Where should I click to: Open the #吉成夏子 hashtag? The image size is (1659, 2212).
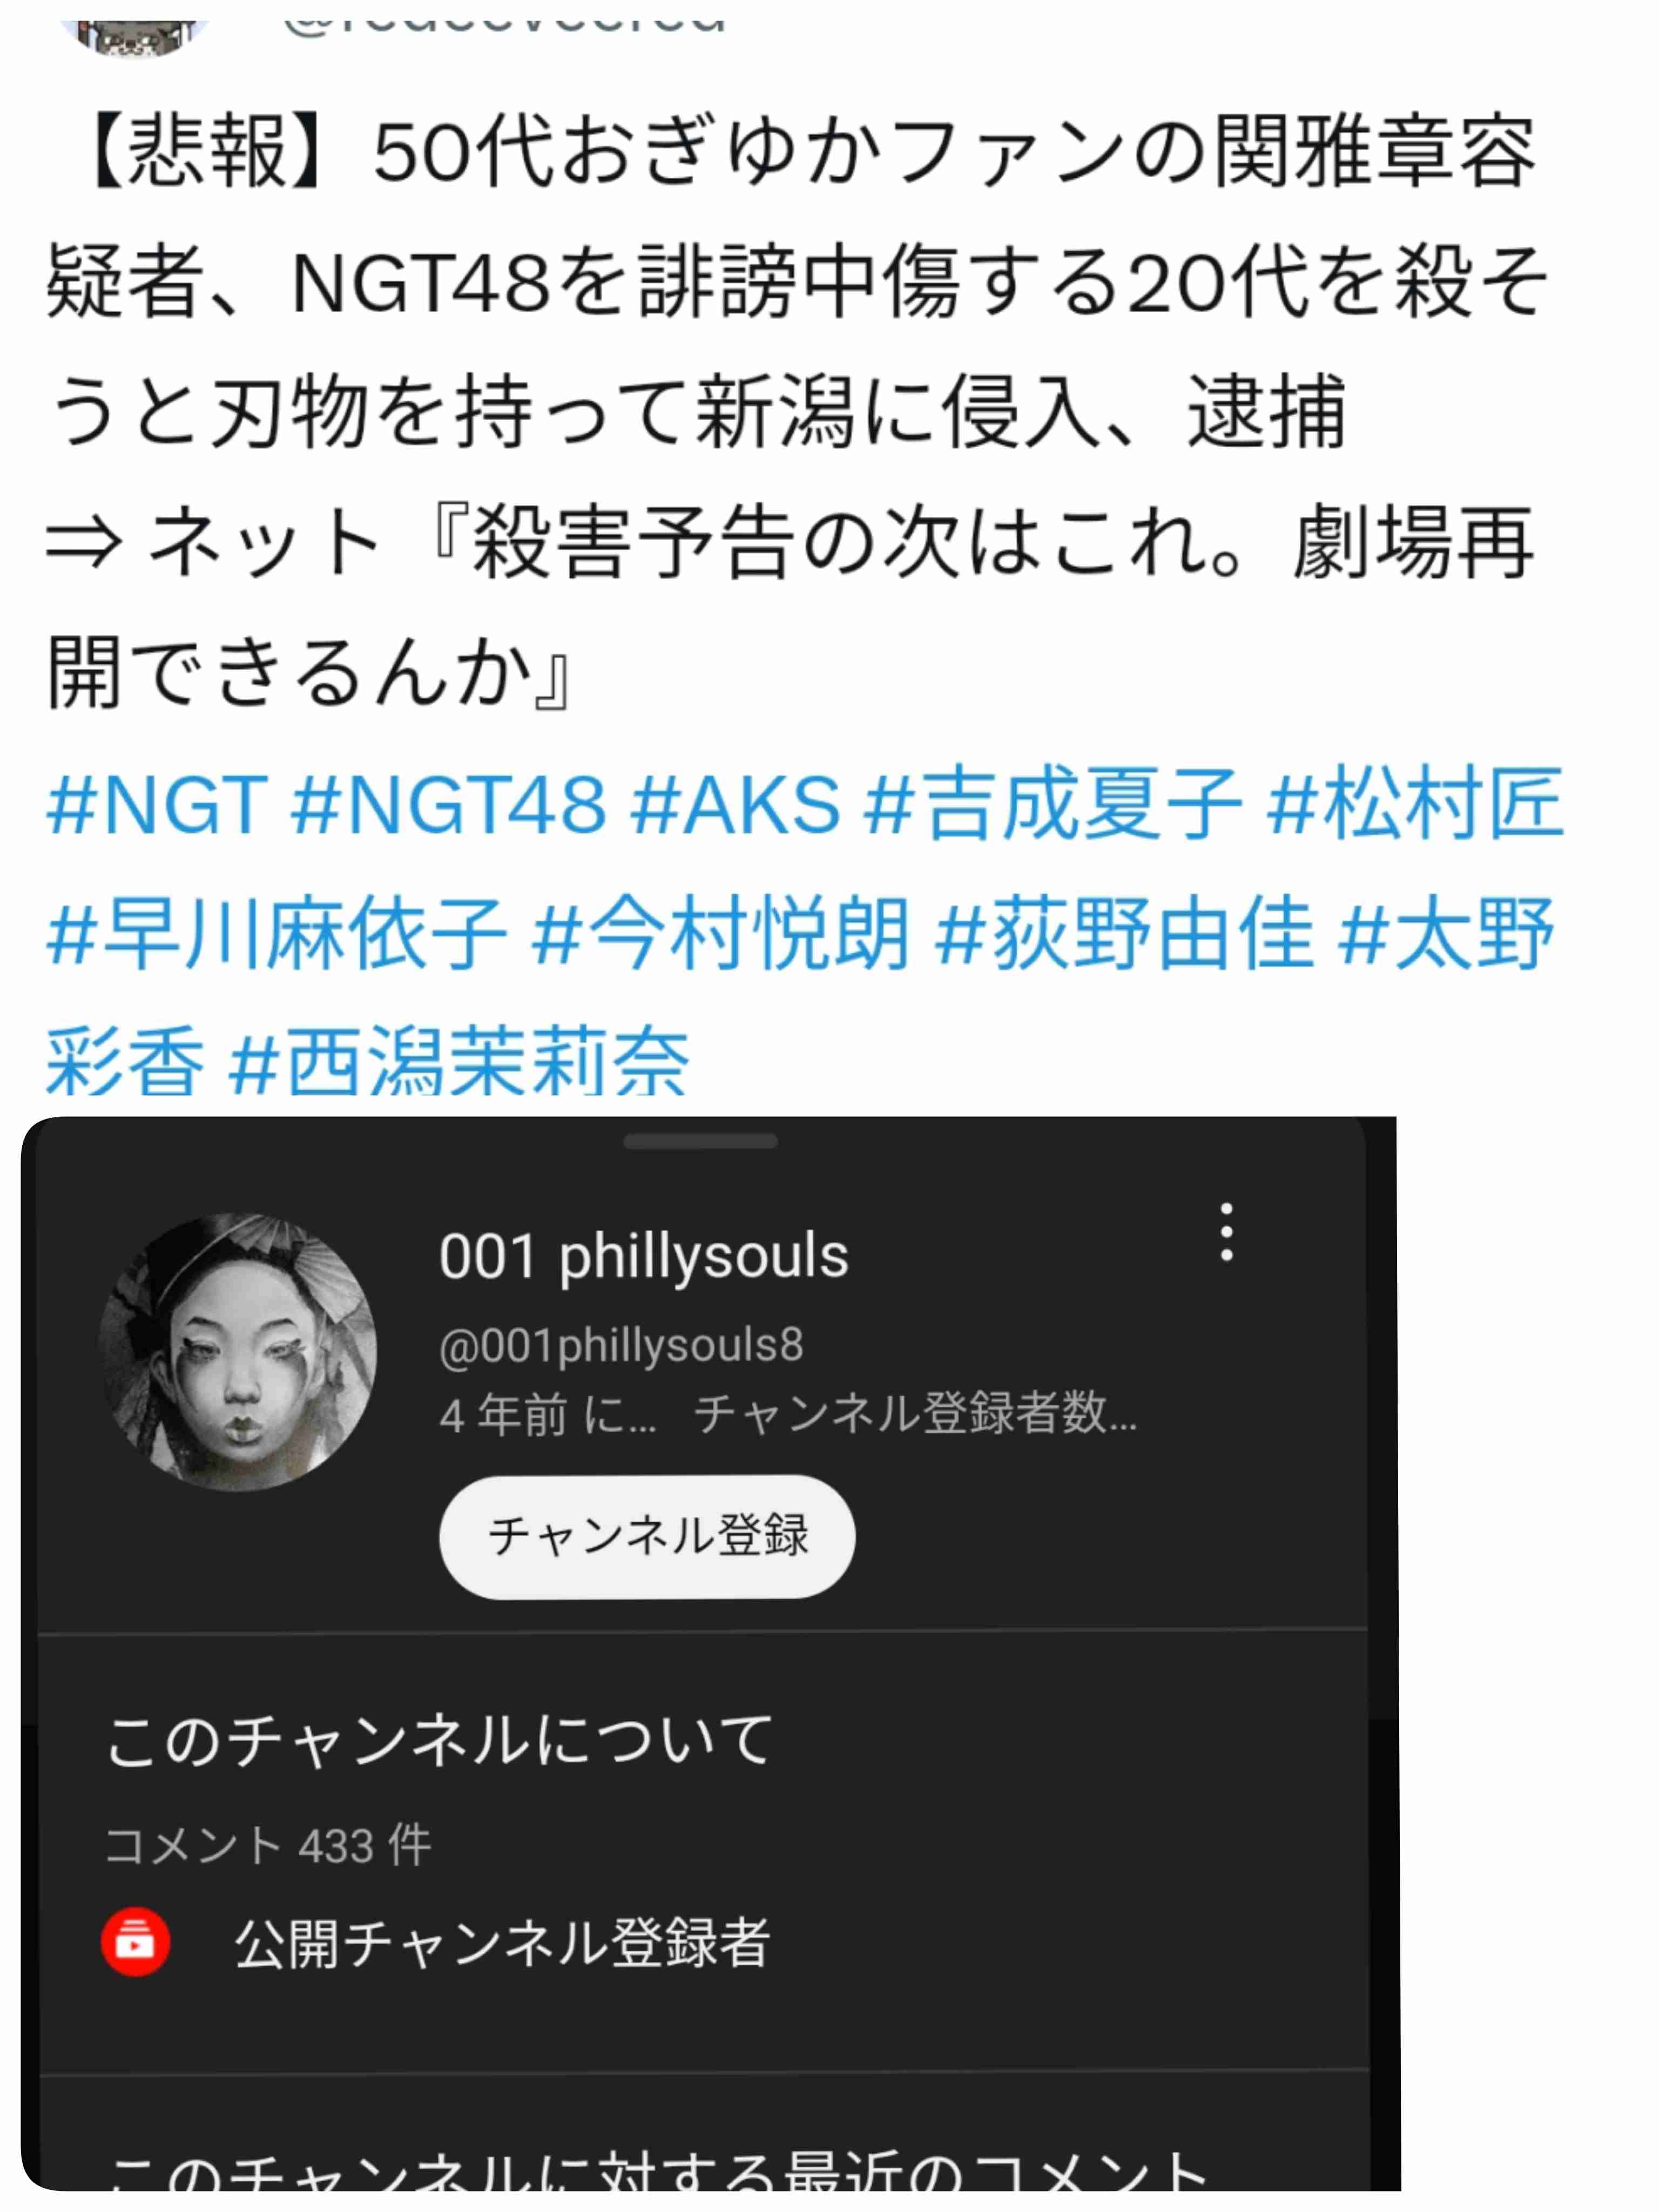(1054, 804)
